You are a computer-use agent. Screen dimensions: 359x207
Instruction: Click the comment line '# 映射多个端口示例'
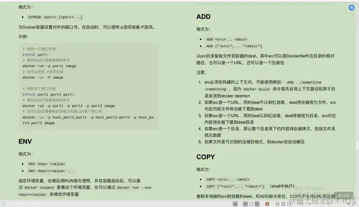click(39, 89)
